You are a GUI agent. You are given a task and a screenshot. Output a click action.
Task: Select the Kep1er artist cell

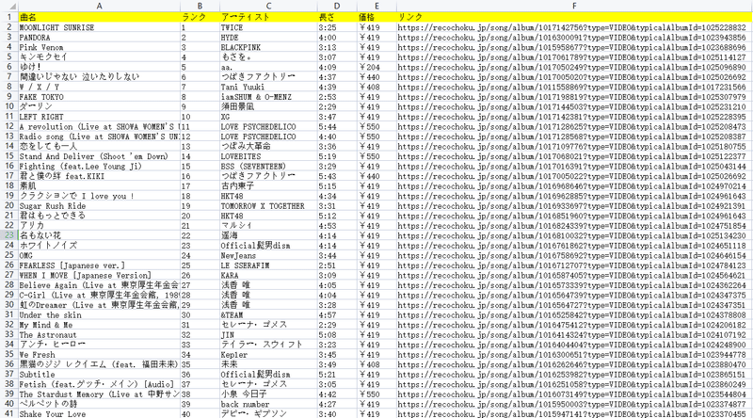pos(268,355)
